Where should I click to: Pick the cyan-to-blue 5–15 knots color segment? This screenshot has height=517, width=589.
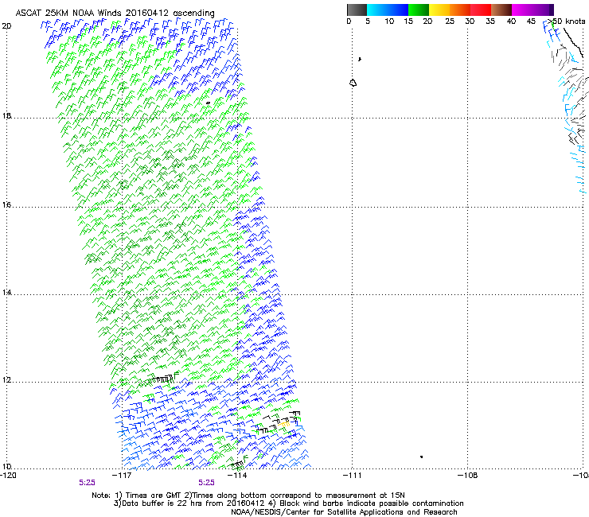click(388, 10)
